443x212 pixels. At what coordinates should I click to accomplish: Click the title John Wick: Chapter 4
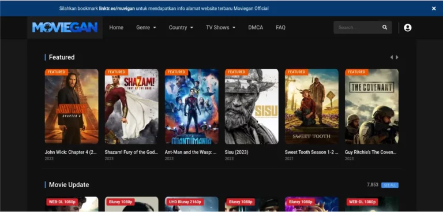[x=71, y=152]
